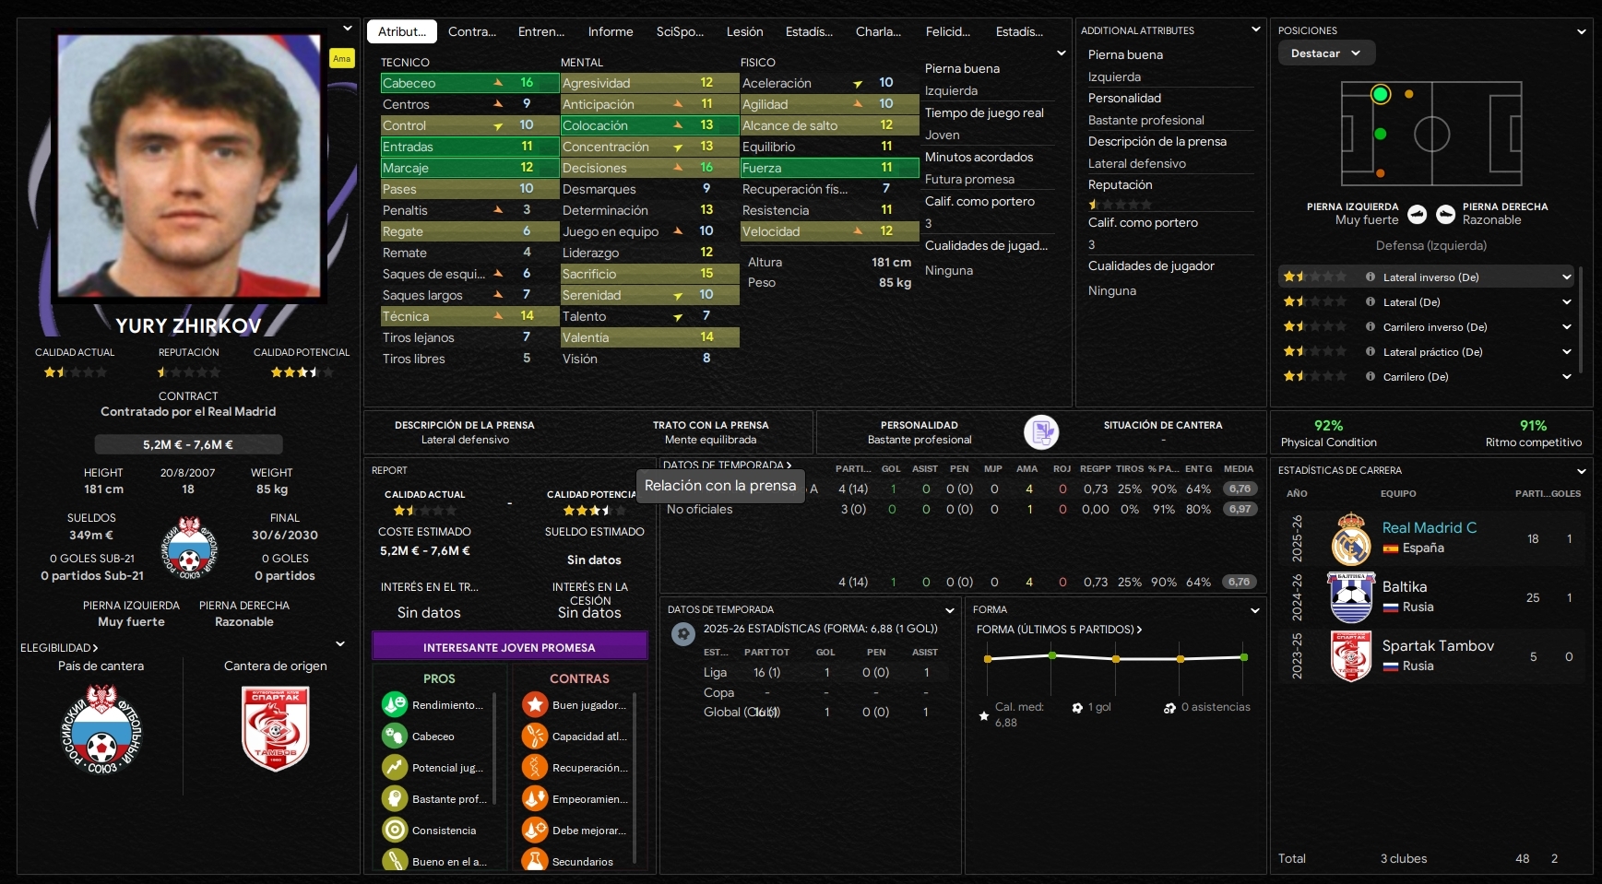Open the Charla... tab

(x=879, y=31)
